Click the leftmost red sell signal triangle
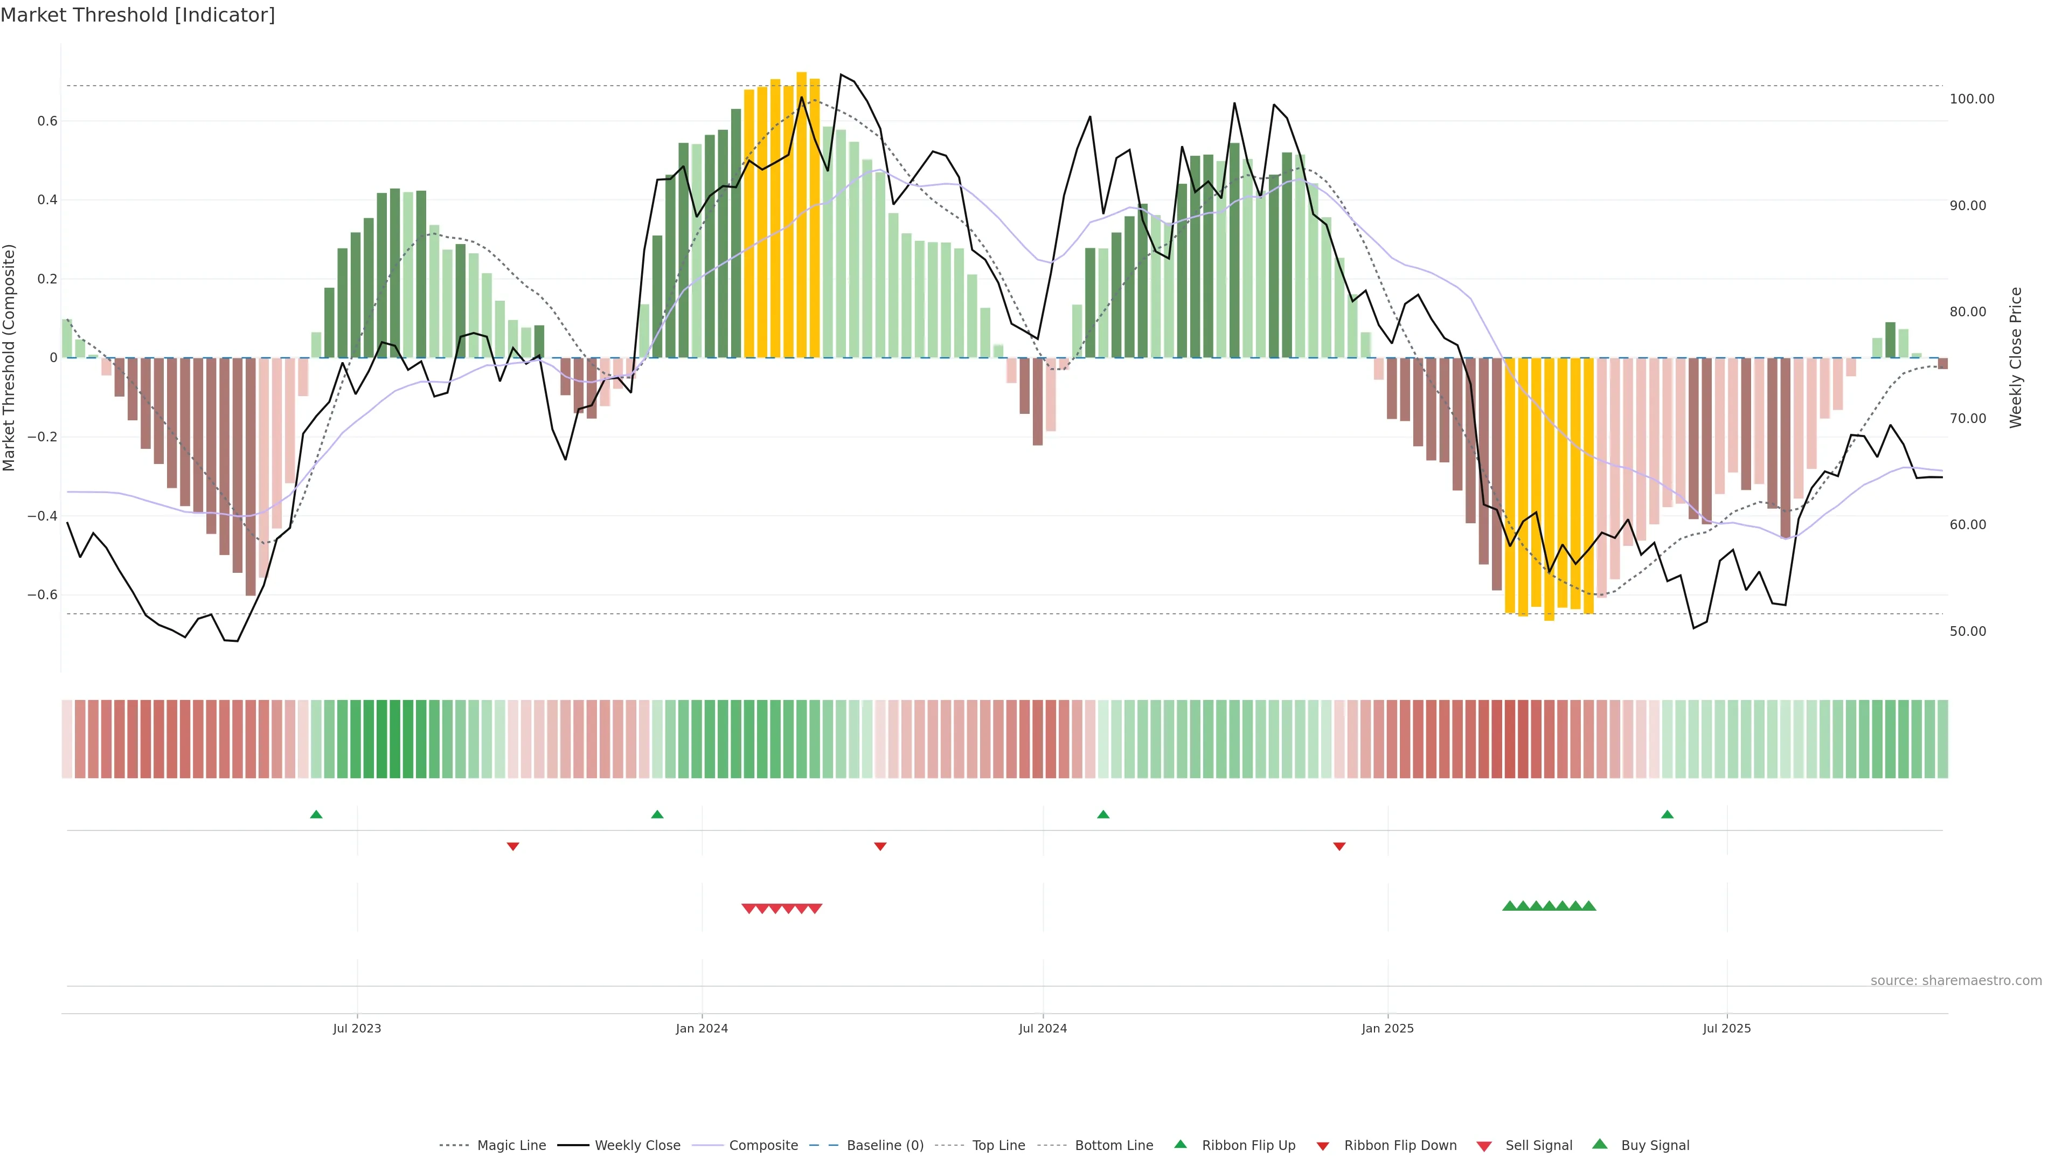This screenshot has height=1164, width=2069. [x=748, y=909]
